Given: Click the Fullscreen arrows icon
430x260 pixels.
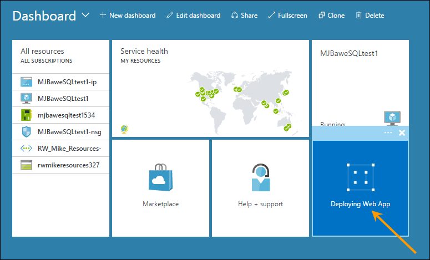Looking at the screenshot, I should (x=271, y=15).
